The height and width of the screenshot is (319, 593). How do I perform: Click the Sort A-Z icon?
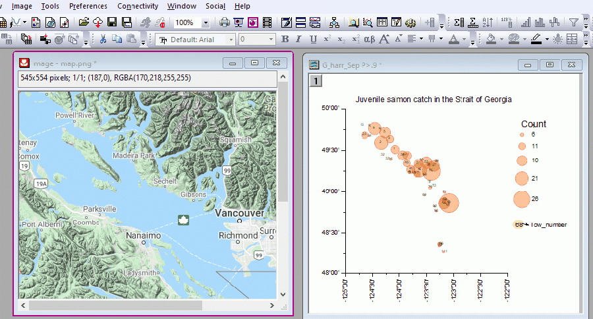(x=487, y=22)
